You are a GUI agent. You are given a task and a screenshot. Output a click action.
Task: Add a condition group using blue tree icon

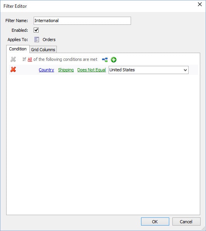(x=105, y=60)
